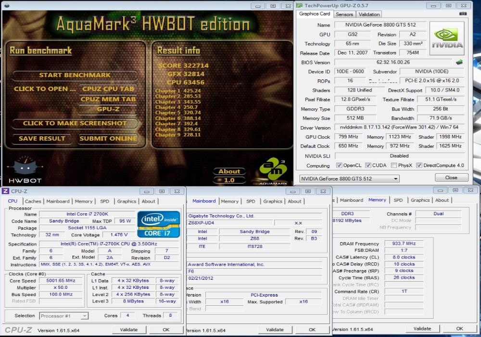The height and width of the screenshot is (337, 481).
Task: Click the Close button in GPU-Z
Action: tap(451, 178)
